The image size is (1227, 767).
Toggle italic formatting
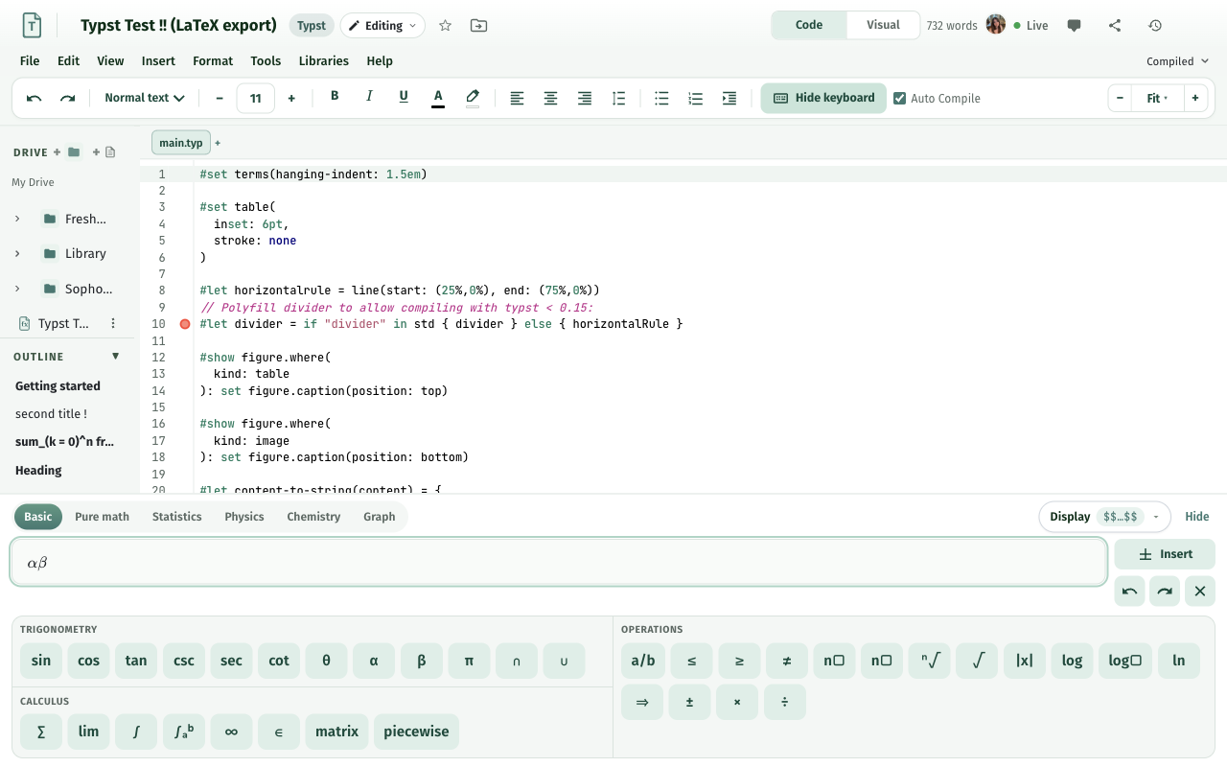click(x=369, y=96)
